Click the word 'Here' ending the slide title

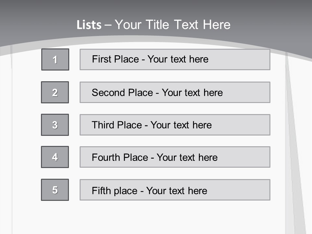tap(216, 25)
